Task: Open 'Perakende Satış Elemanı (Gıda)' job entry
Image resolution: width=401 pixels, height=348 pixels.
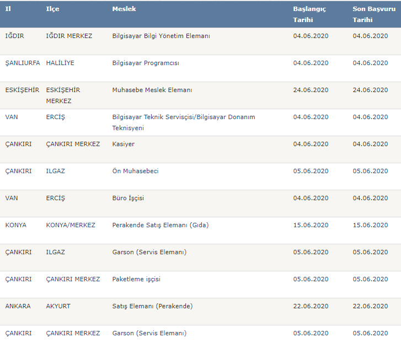Action: tap(161, 225)
